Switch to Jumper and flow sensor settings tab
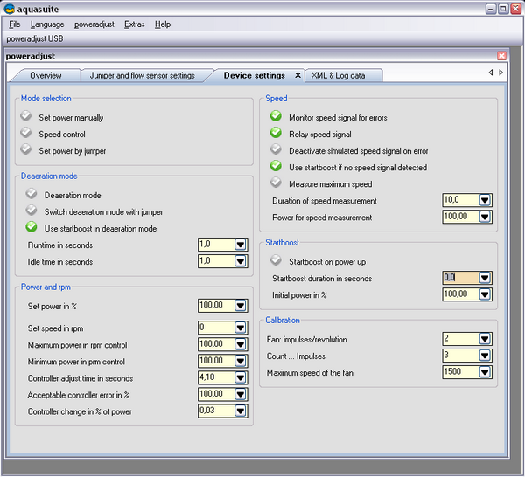Screen dimensions: 525x477 143,75
